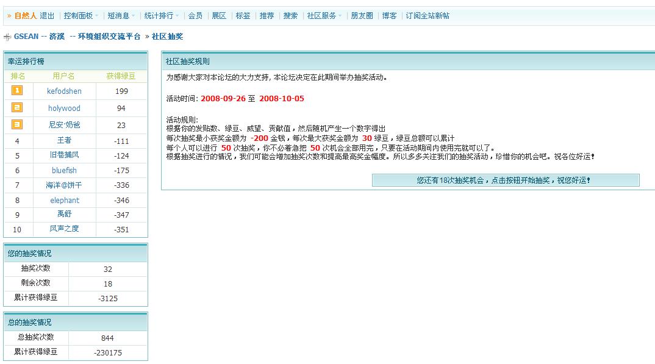Click the 社区抽奖 breadcrumb text
The image size is (655, 364).
pyautogui.click(x=167, y=37)
